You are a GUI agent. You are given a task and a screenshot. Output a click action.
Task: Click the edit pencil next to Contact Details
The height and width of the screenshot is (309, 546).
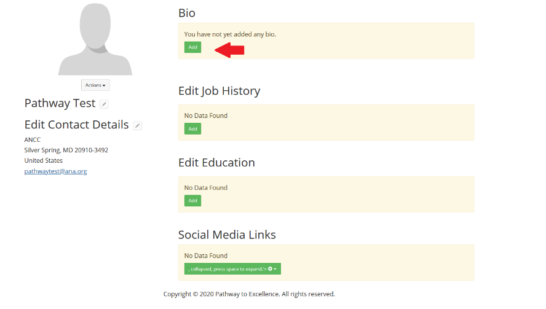coord(138,126)
